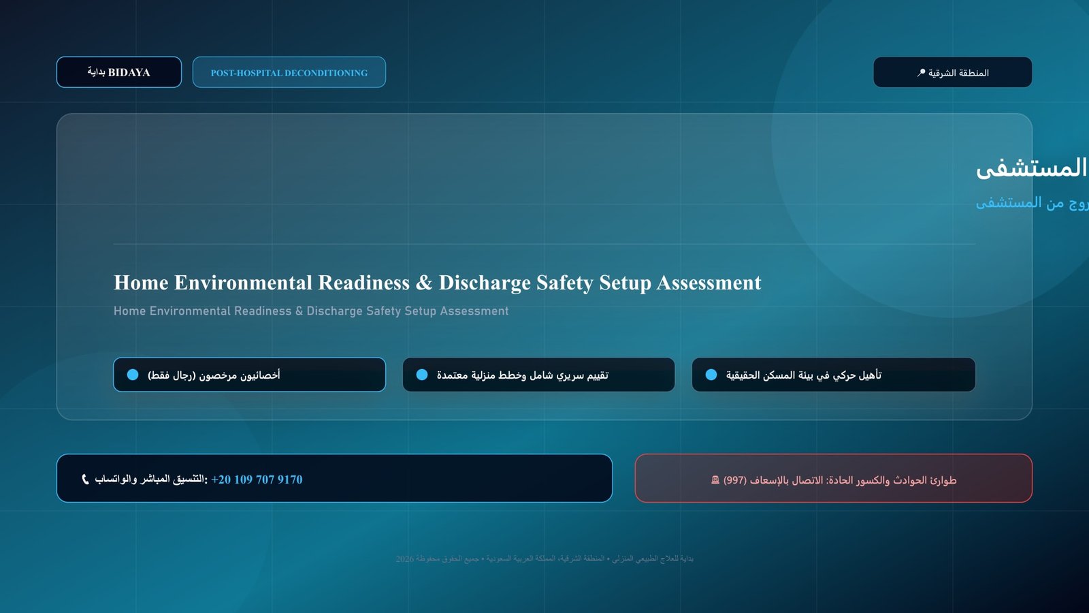This screenshot has width=1089, height=613.
Task: Click the 2026 copyright footer line
Action: [544, 559]
